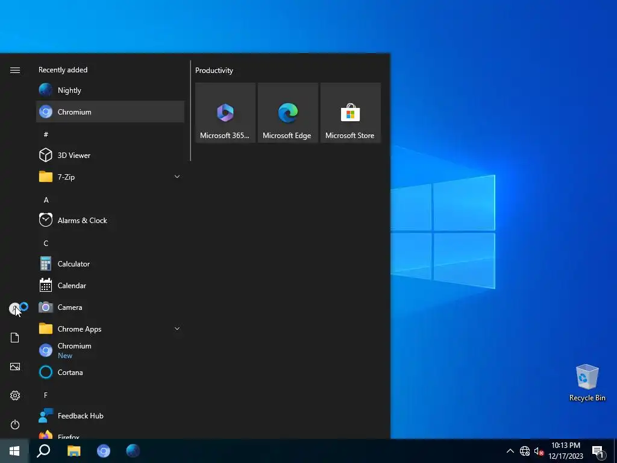This screenshot has width=617, height=463.
Task: Launch Chromium in Recently added list
Action: coord(110,112)
